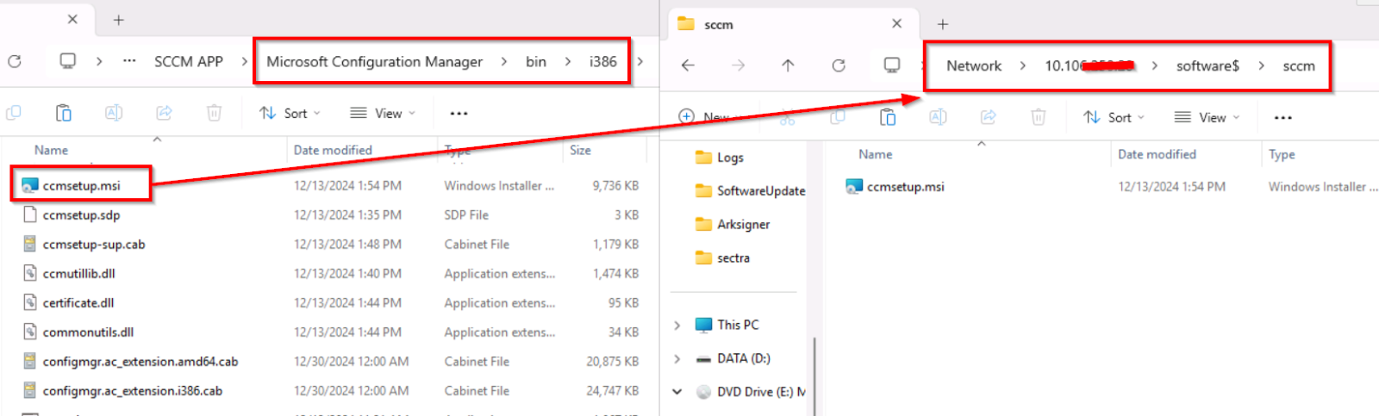
Task: Click Share icon in left window toolbar
Action: tap(164, 113)
